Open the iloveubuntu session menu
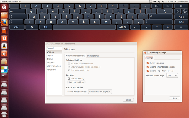189x118 pixels. (182, 1)
